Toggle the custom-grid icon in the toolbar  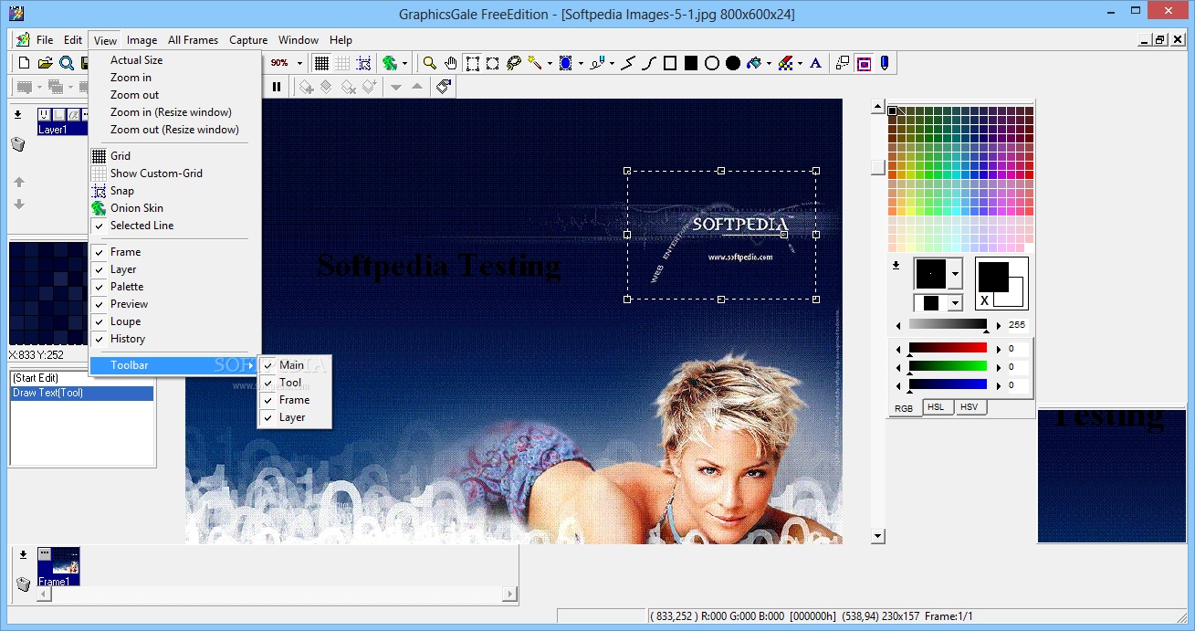tap(342, 63)
